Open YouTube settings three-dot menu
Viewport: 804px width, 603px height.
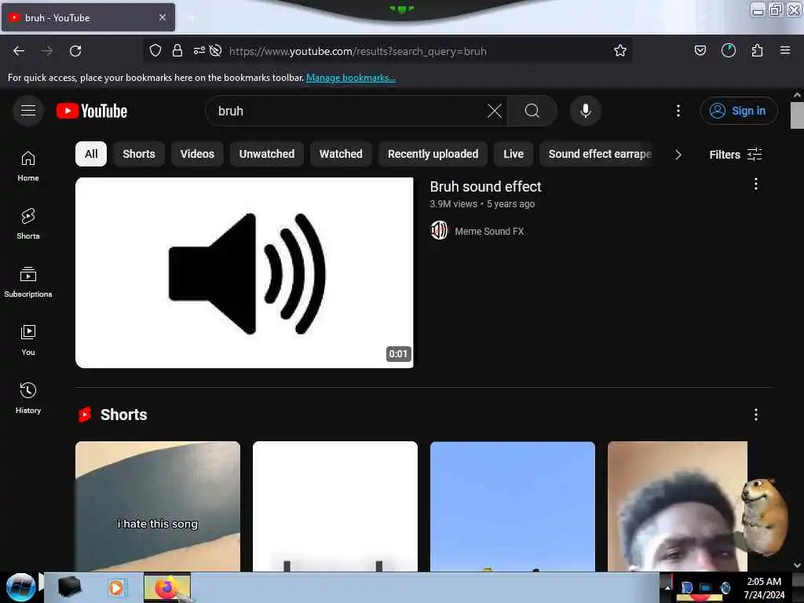[678, 111]
